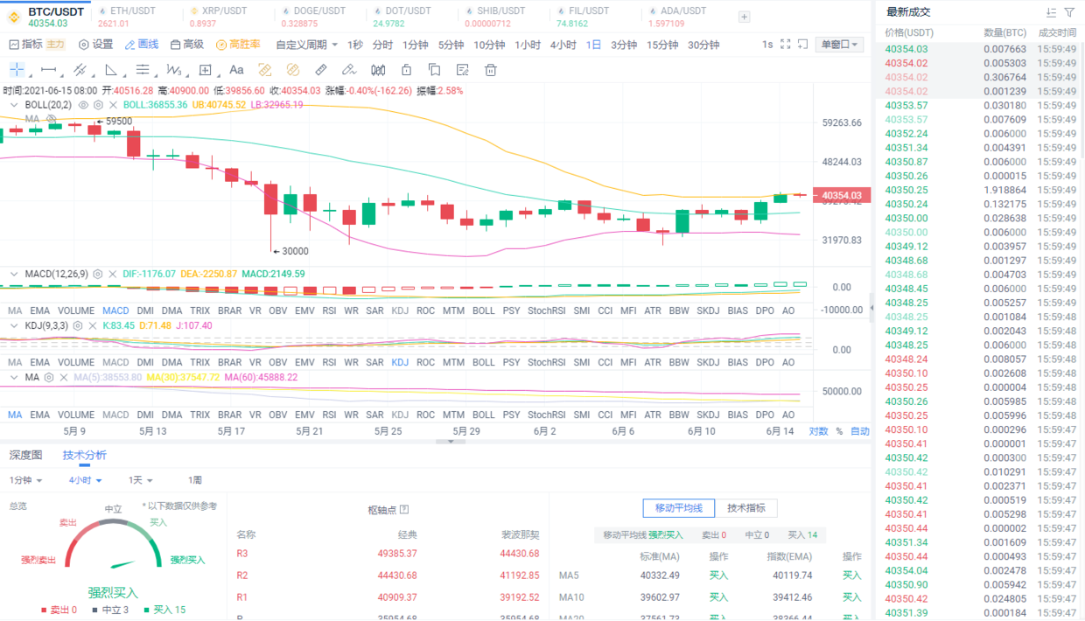Click the magnet snap icon
The width and height of the screenshot is (1085, 621).
(378, 70)
